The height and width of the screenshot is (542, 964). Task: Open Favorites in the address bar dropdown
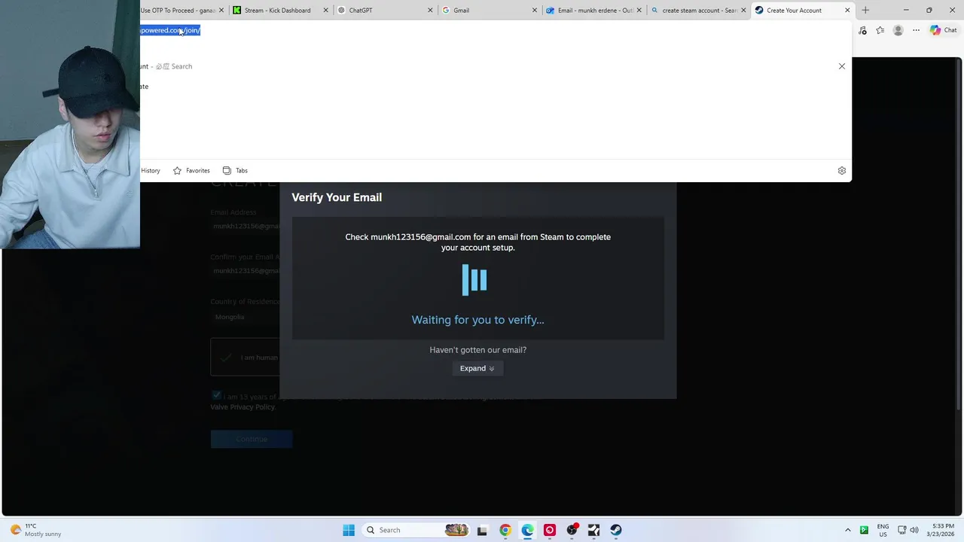tap(191, 171)
